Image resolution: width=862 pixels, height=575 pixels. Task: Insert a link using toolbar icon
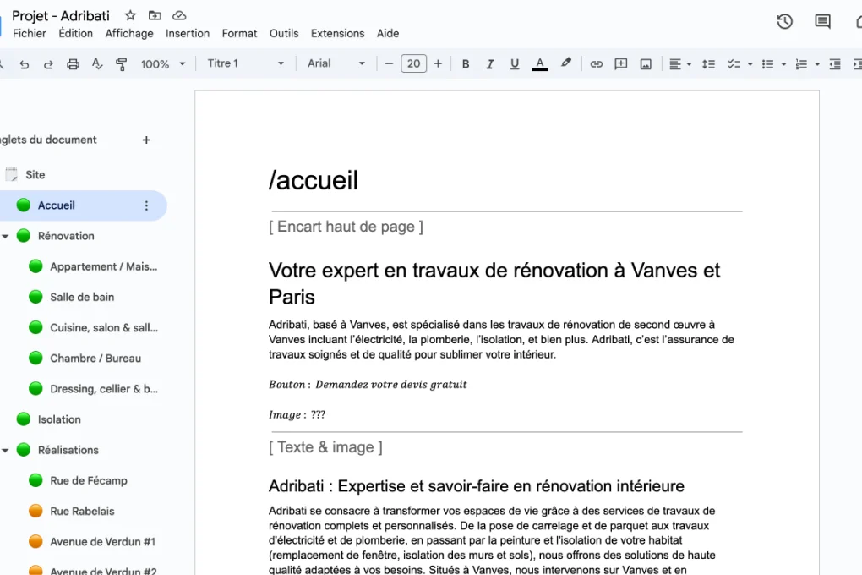tap(596, 64)
